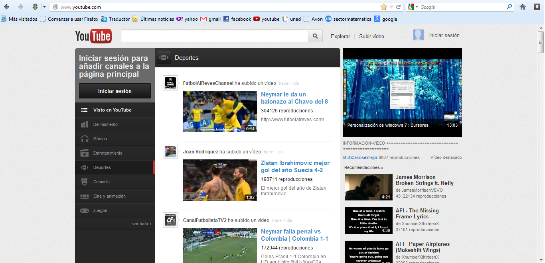Click the YouTube search magnifier button
This screenshot has width=545, height=263.
[x=315, y=36]
